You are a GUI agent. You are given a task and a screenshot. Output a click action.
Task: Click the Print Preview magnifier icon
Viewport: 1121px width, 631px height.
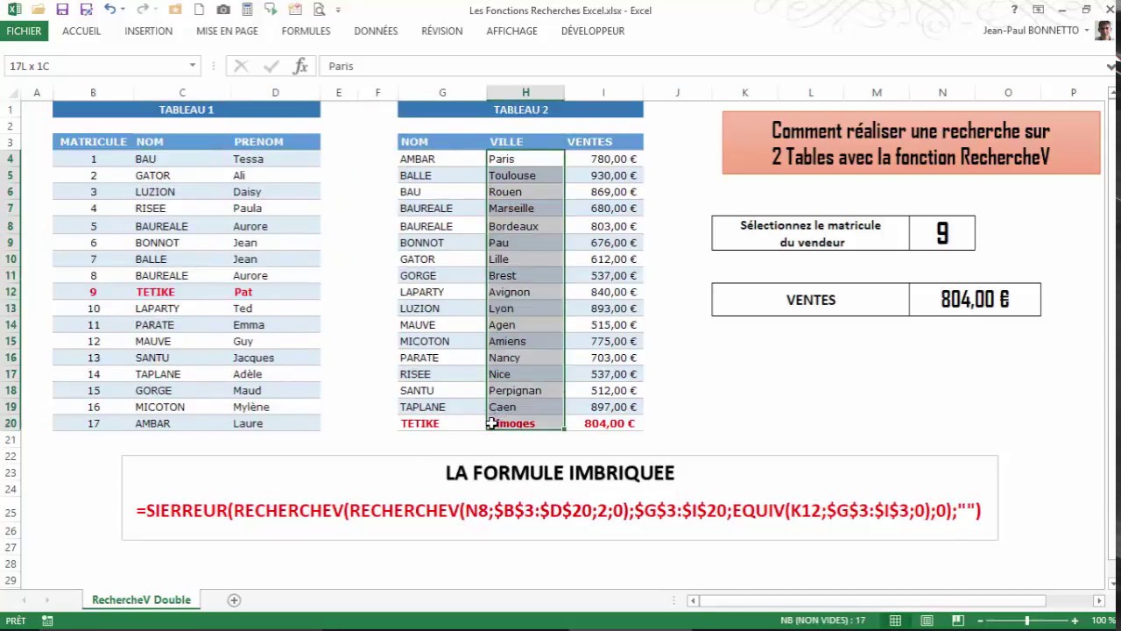coord(319,10)
